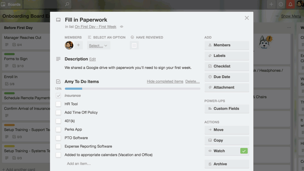This screenshot has width=304, height=171.
Task: Click the card member avatar
Action: point(69,45)
